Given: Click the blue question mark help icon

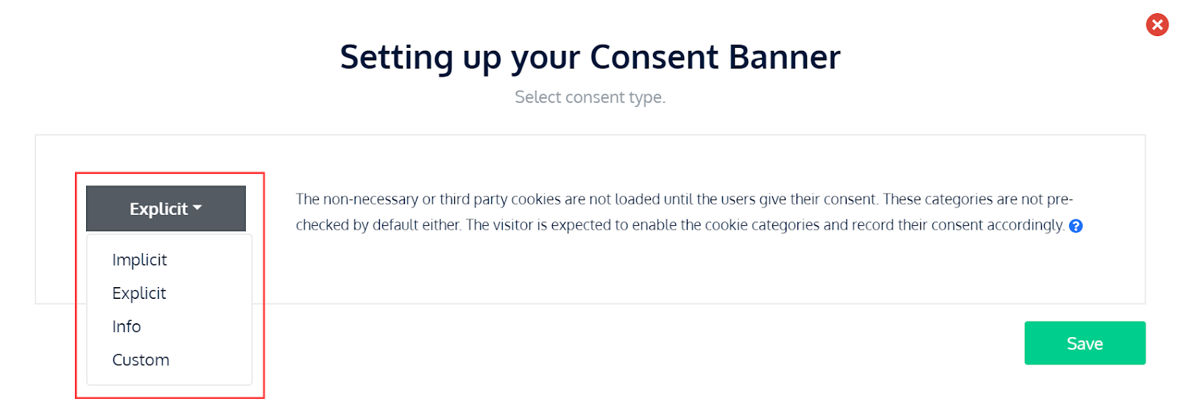Looking at the screenshot, I should point(1075,226).
